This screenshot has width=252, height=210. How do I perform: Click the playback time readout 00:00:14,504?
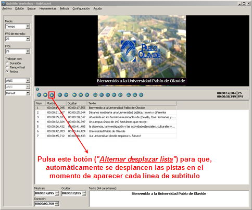coord(226,93)
